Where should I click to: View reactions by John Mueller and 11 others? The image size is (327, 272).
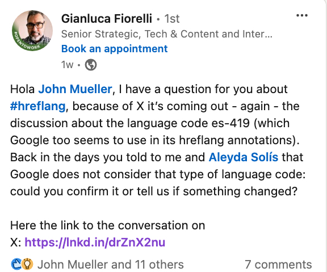(111, 265)
